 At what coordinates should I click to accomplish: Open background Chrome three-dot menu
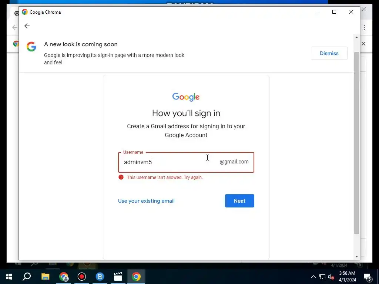tap(364, 27)
